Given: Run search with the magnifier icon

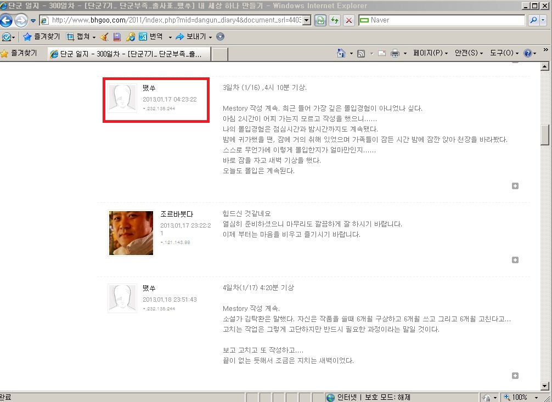Looking at the screenshot, I should tap(533, 20).
